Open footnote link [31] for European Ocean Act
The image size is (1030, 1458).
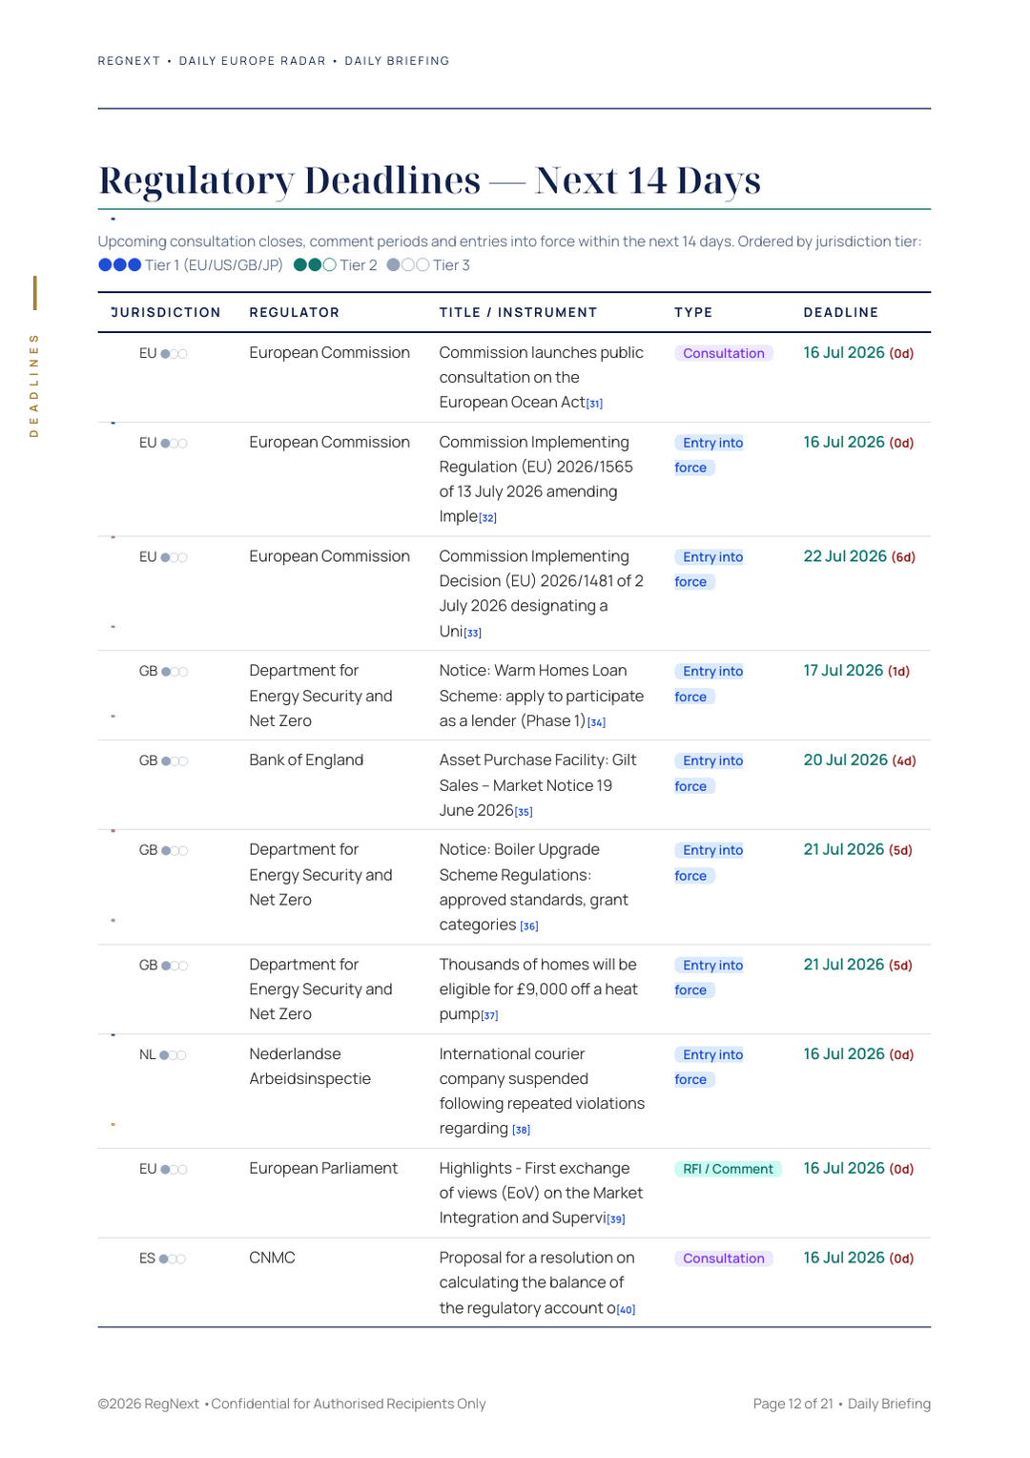[x=594, y=404]
